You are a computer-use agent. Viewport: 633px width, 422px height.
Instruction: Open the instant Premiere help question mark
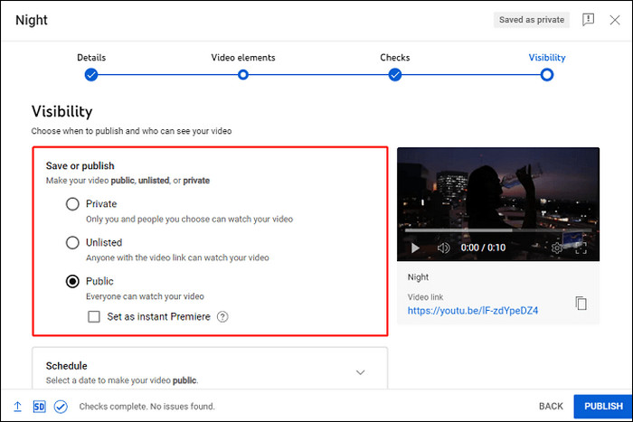pos(222,316)
